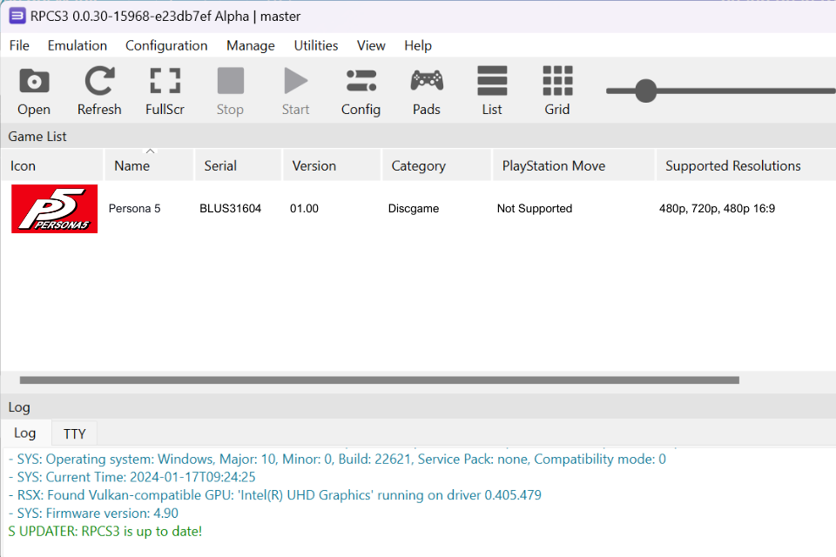Click the Stop emulation icon

click(230, 91)
